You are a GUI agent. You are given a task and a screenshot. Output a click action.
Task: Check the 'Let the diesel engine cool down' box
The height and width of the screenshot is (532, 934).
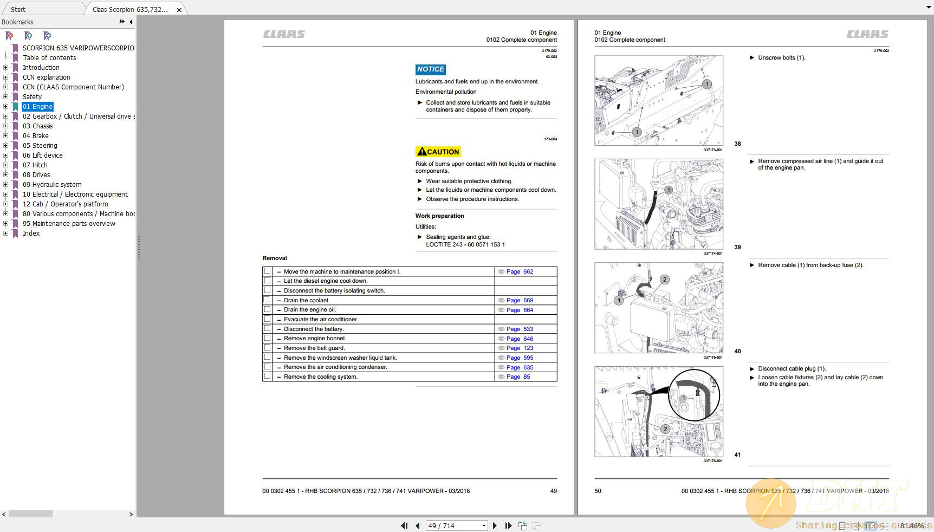tap(267, 281)
